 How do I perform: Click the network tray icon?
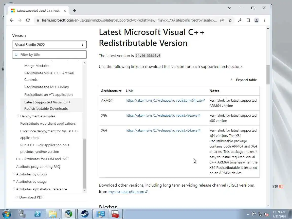pyautogui.click(x=260, y=214)
